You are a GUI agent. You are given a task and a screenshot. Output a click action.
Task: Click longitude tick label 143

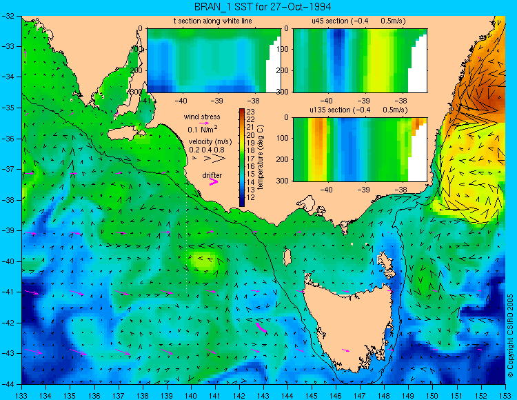[x=263, y=394]
